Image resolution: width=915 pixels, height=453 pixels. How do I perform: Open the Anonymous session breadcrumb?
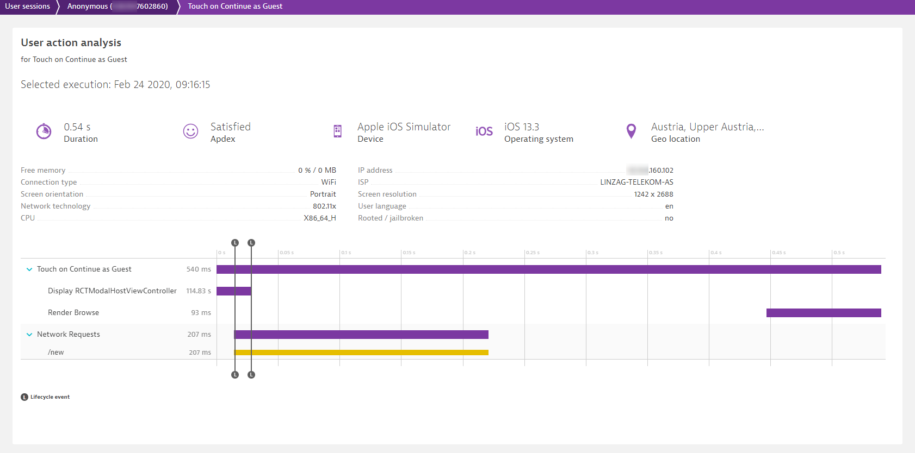click(118, 7)
